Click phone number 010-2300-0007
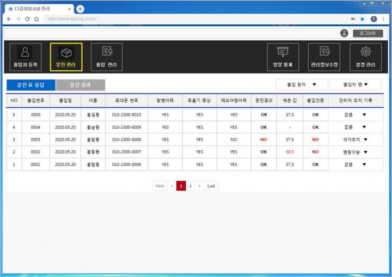The width and height of the screenshot is (392, 277). [x=126, y=152]
